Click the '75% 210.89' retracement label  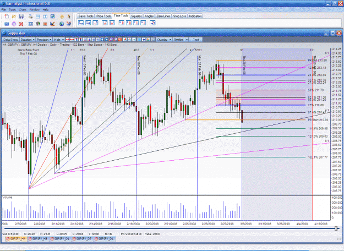pos(316,105)
